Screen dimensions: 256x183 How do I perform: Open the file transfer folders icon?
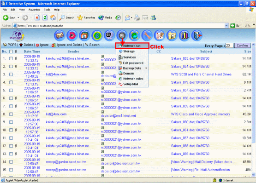84,35
